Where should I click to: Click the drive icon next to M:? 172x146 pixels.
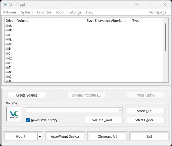point(7,67)
